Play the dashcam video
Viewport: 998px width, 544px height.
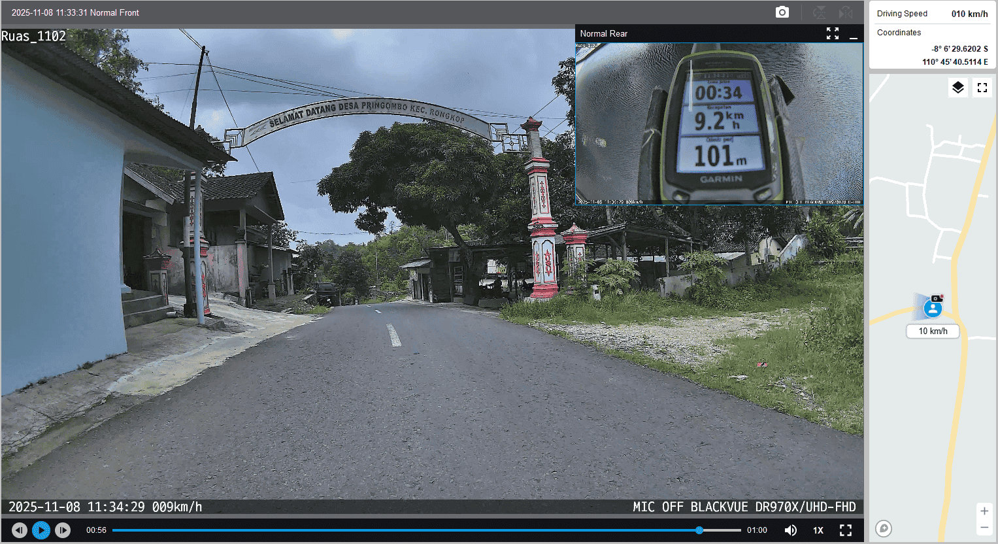(x=41, y=530)
